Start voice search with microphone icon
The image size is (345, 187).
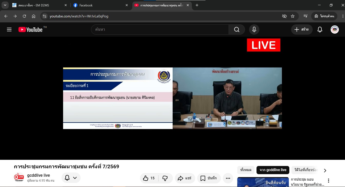click(x=254, y=29)
